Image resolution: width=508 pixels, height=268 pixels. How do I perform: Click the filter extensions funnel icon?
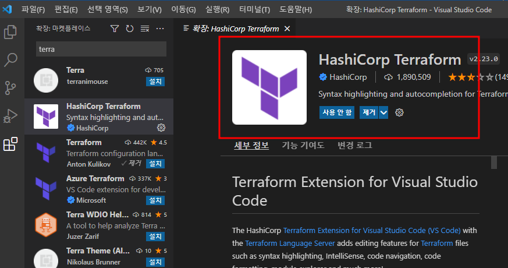pos(115,29)
